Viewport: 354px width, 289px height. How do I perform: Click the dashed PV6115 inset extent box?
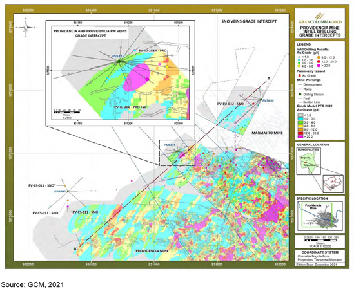point(177,153)
